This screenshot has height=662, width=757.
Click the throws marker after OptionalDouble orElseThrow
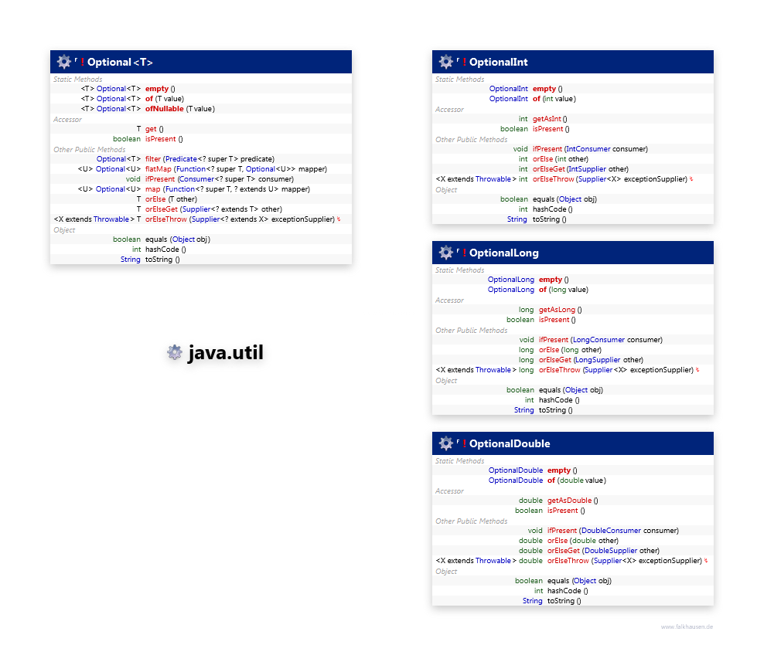click(x=706, y=561)
